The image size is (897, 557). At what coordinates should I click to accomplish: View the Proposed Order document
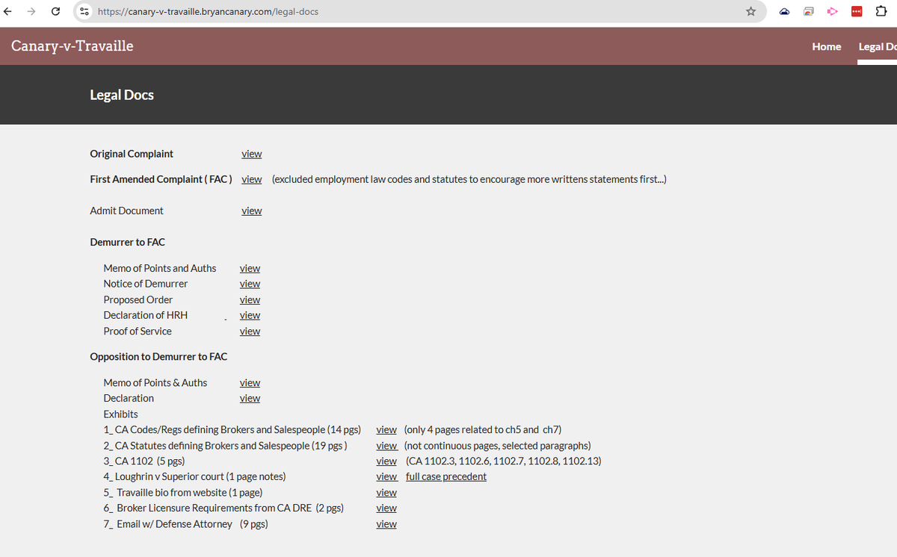(250, 299)
